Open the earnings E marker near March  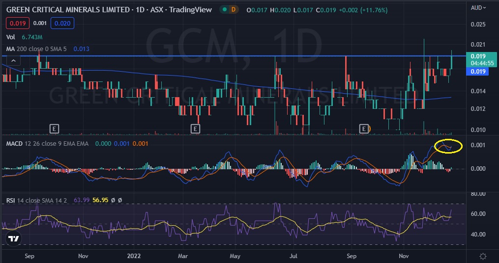coord(195,129)
